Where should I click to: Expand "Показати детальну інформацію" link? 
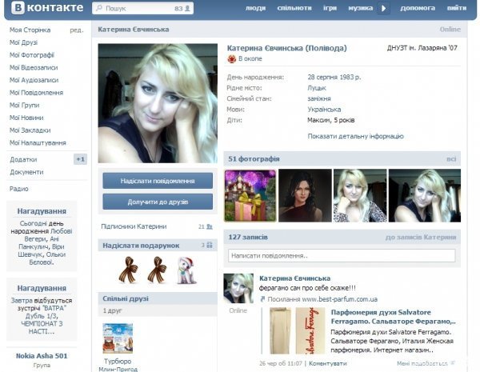pos(355,136)
